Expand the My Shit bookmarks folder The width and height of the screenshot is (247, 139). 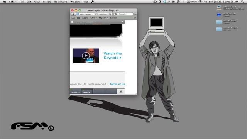tap(103, 18)
